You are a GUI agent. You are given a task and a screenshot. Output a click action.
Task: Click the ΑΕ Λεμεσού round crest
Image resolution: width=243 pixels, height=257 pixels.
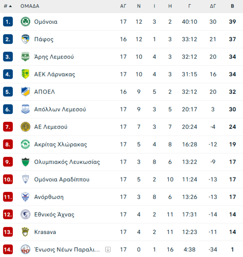click(x=25, y=127)
